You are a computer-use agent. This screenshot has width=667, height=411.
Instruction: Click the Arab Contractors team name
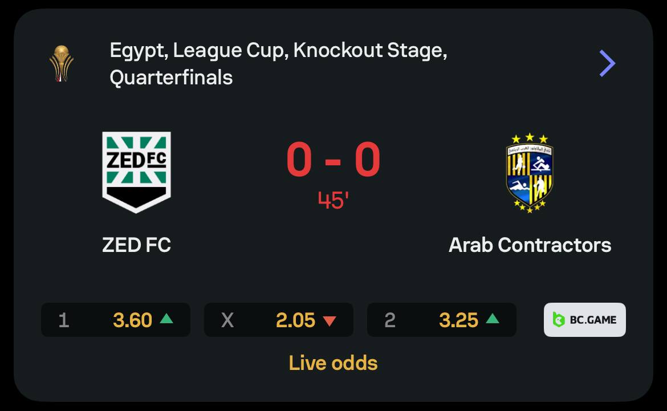(530, 245)
